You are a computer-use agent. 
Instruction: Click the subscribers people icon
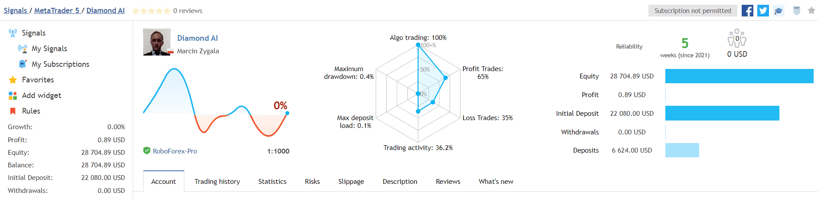click(737, 38)
